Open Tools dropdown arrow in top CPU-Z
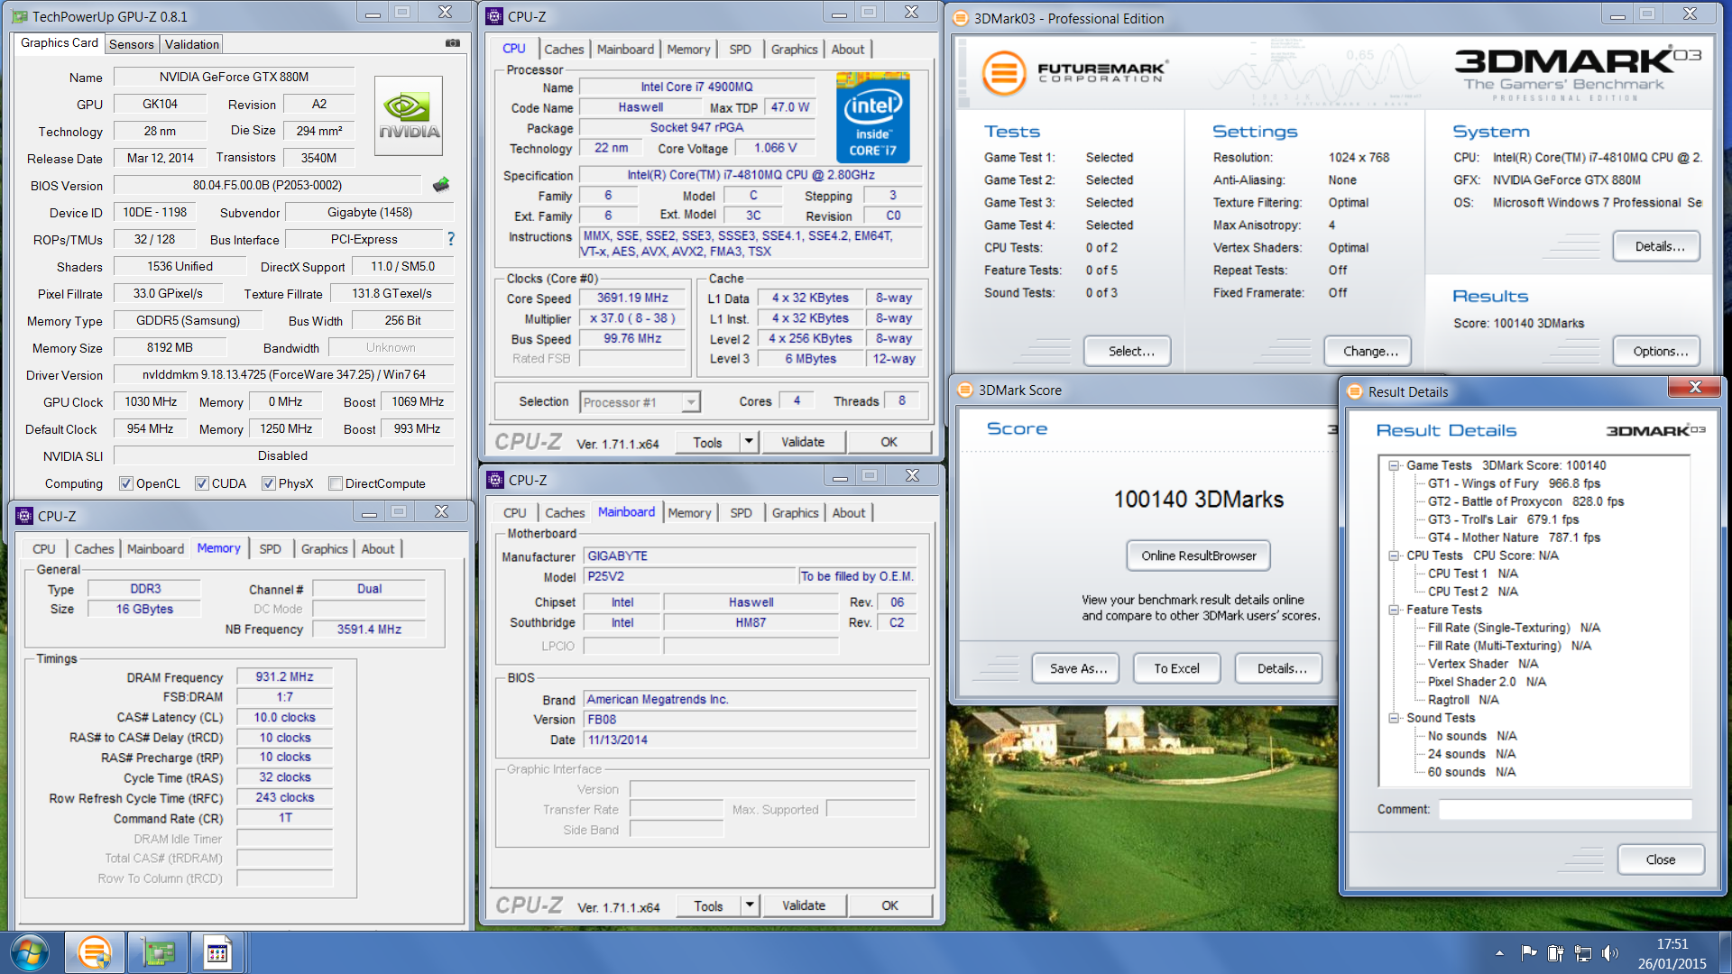The image size is (1732, 974). pos(749,442)
